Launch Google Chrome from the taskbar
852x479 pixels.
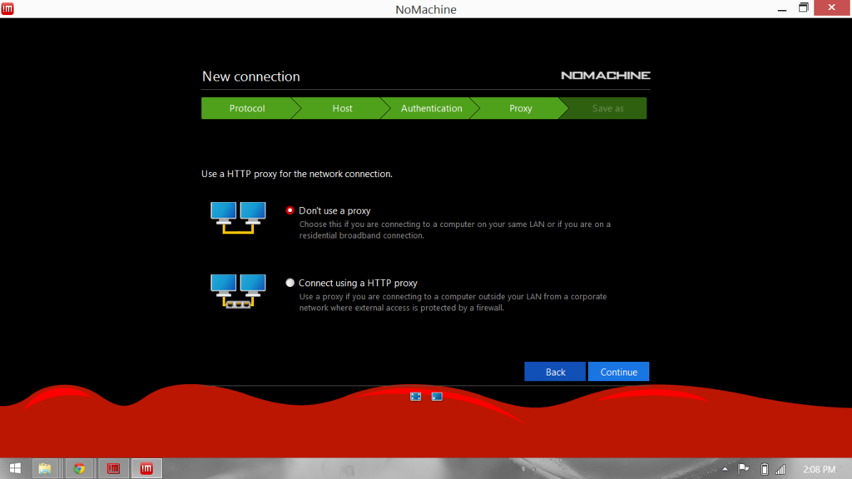[79, 468]
